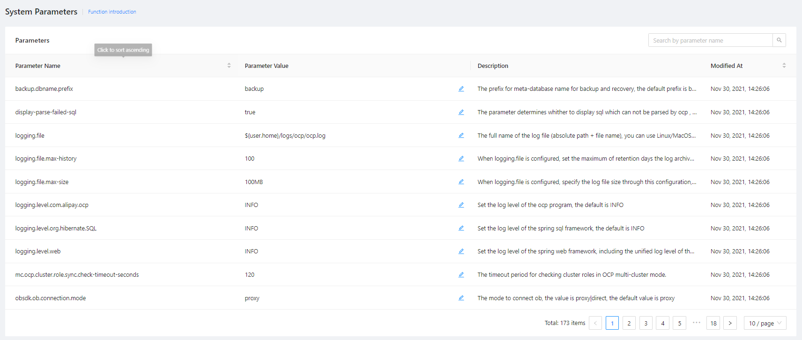Click the search magnifier icon
This screenshot has height=340, width=802.
pos(779,40)
